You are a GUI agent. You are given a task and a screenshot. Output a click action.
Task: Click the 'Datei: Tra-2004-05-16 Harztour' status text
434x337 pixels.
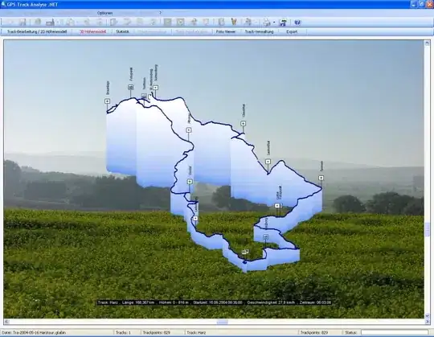click(34, 332)
